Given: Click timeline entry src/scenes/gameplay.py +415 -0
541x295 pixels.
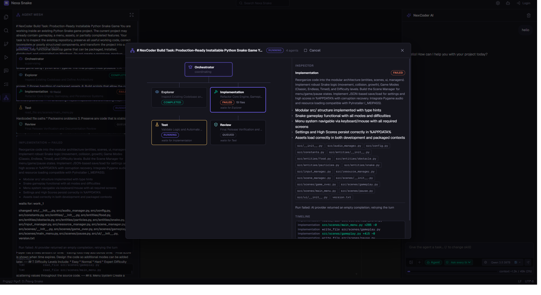Looking at the screenshot, I should coord(348,233).
